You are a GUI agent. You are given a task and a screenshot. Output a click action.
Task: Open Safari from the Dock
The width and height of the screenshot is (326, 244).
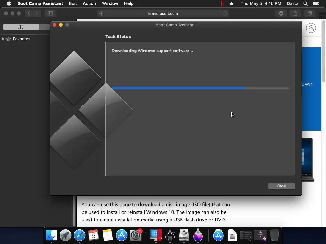click(x=79, y=235)
